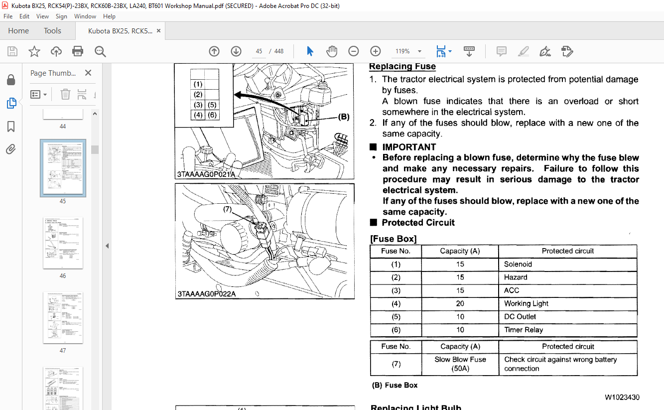Click the security lock sidebar icon
The height and width of the screenshot is (410, 664).
tap(11, 80)
